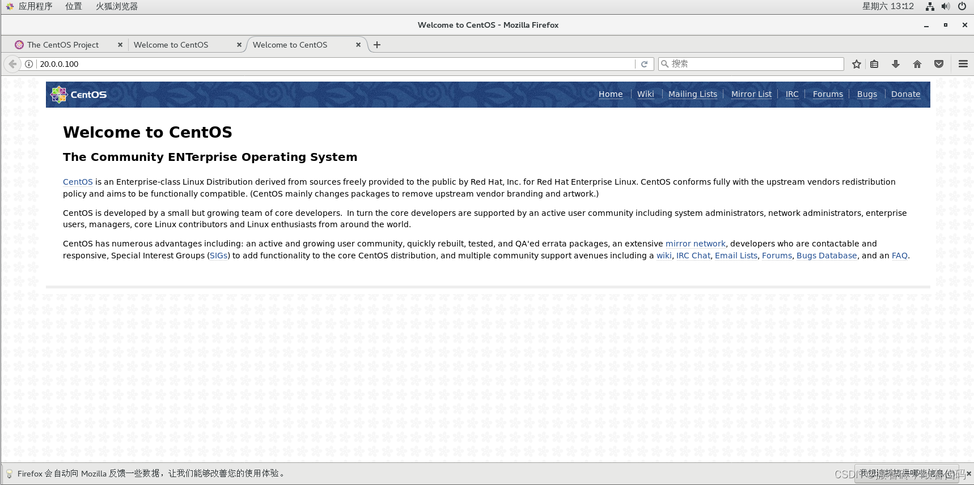974x485 pixels.
Task: Bookmark this page with the star icon
Action: (x=857, y=64)
